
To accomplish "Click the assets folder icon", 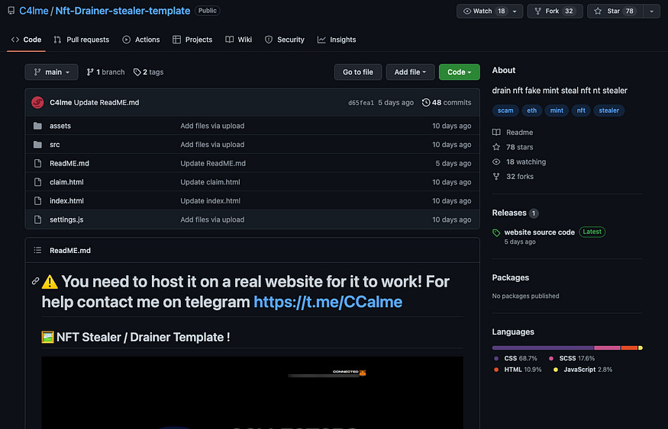I will [37, 126].
